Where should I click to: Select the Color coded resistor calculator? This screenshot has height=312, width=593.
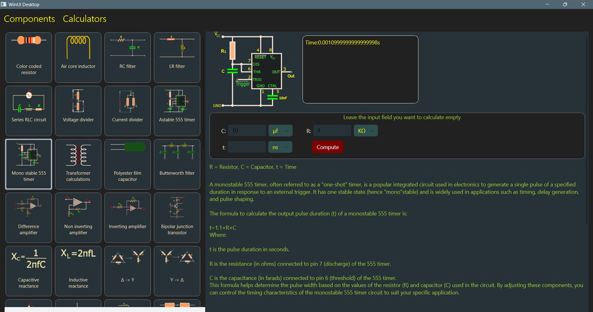pos(28,57)
